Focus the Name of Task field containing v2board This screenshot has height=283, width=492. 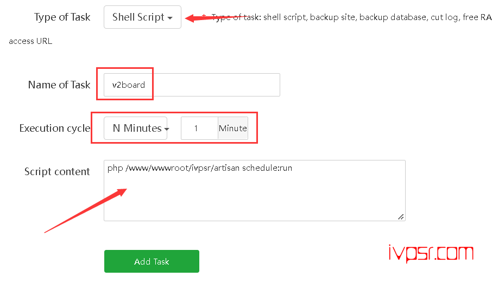click(192, 85)
